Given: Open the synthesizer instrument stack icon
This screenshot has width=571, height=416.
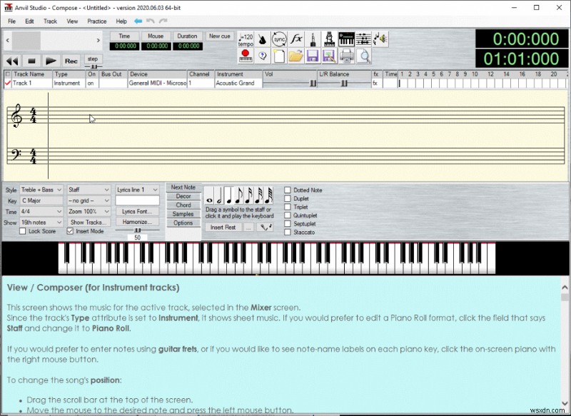Looking at the screenshot, I should point(330,39).
